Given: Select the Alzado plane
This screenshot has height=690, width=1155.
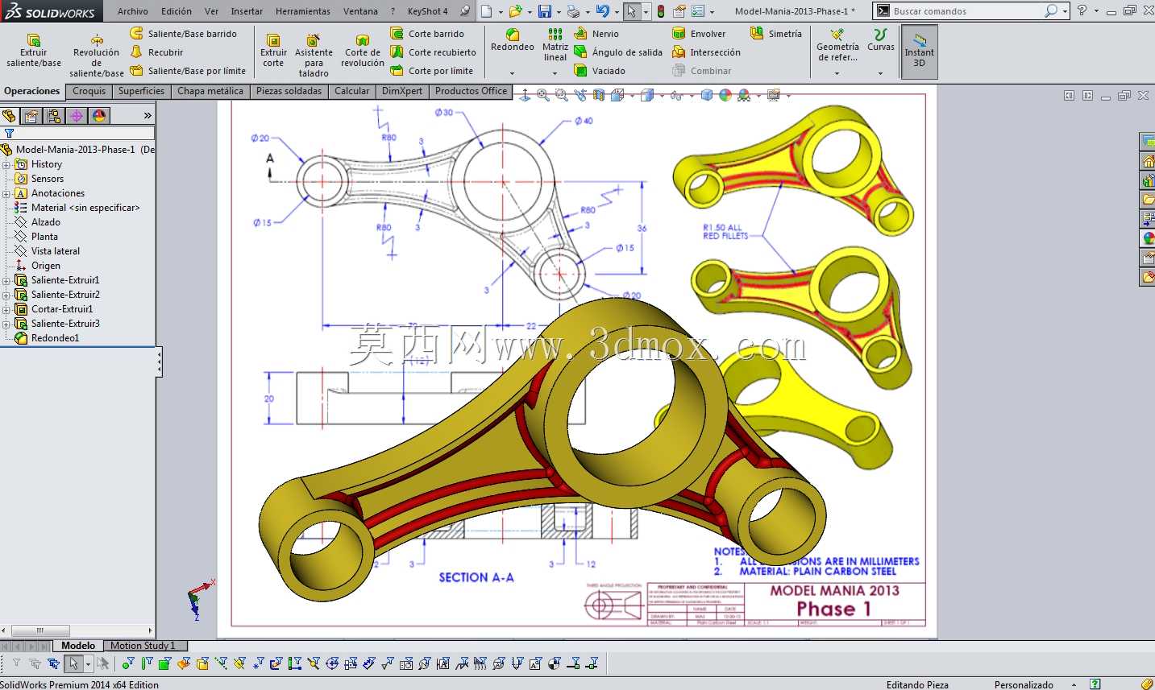Looking at the screenshot, I should coord(38,222).
